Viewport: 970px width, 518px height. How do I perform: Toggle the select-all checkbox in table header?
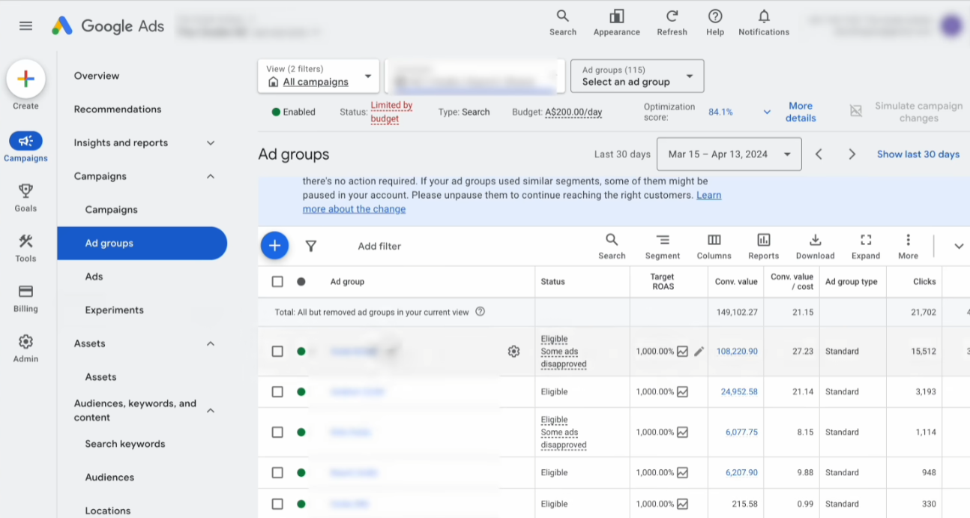point(277,282)
